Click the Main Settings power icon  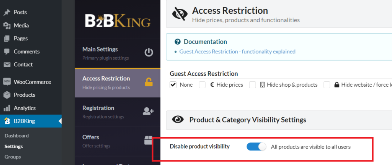pyautogui.click(x=149, y=53)
